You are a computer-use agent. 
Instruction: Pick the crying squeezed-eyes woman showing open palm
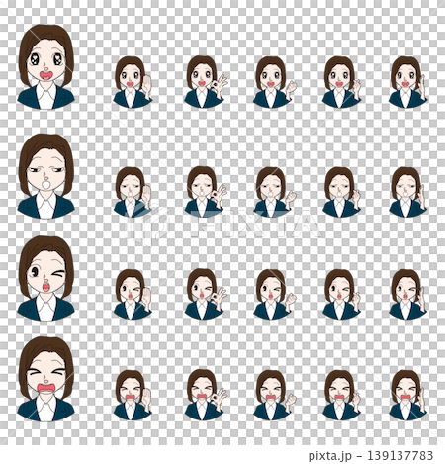(x=133, y=395)
